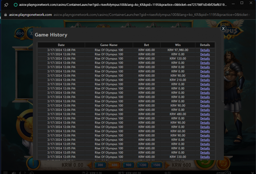
Task: Open the hamburger menu in bottom bar
Action: click(6, 173)
